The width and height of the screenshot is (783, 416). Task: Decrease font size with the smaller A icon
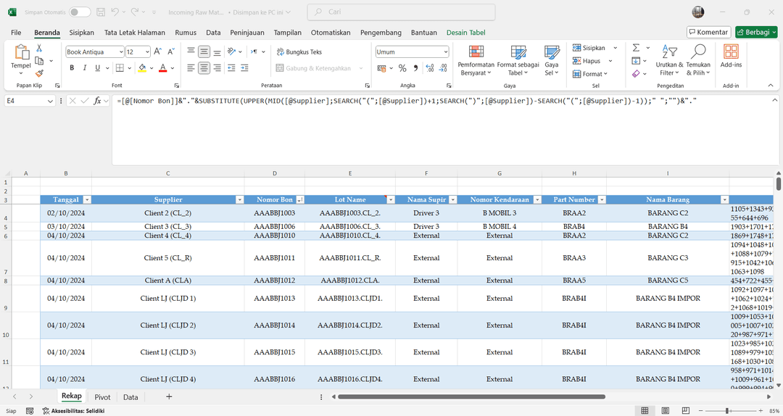tap(171, 51)
